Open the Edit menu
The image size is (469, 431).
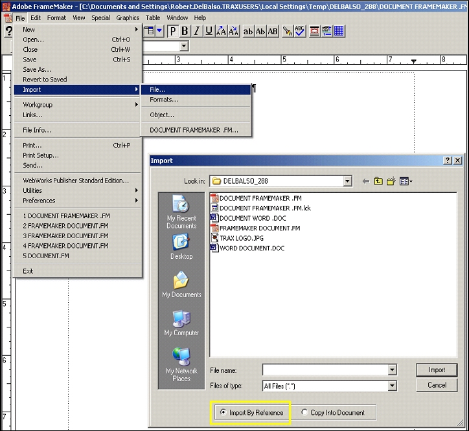[x=35, y=18]
